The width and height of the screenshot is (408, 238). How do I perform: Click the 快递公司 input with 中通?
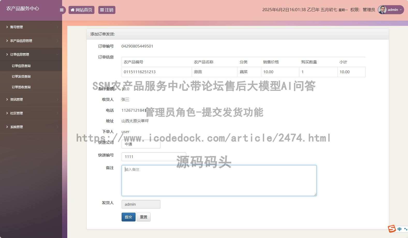point(141,144)
